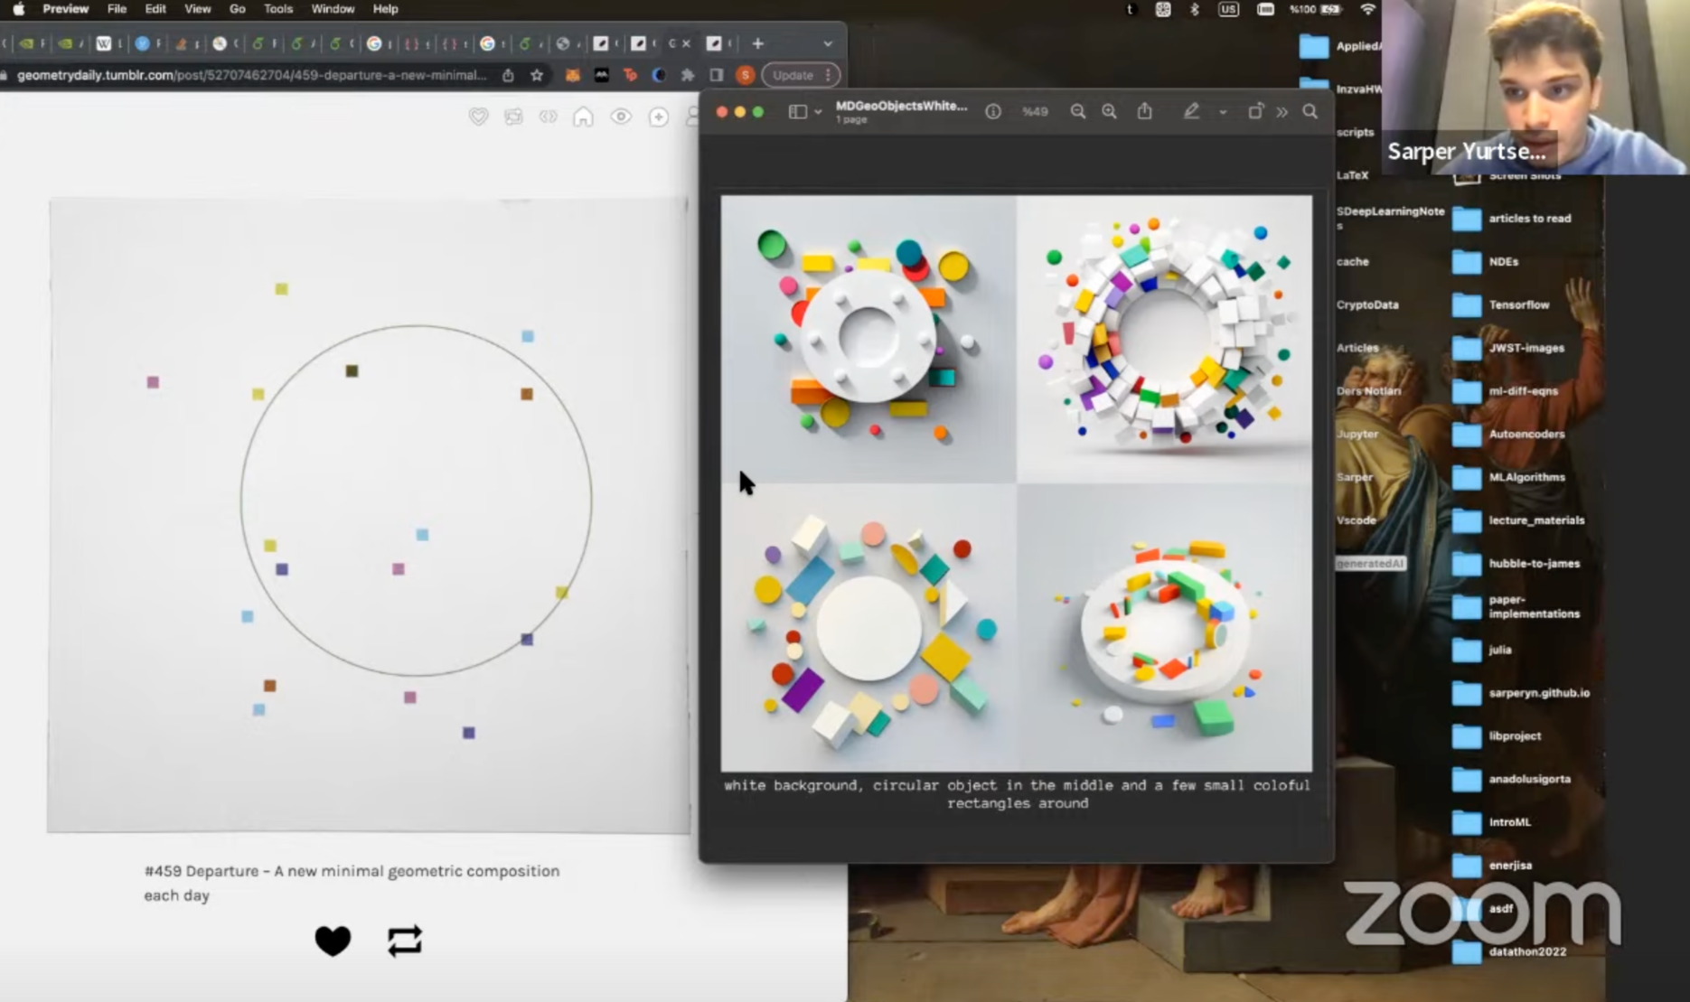Screen dimensions: 1690x1002
Task: Click the heart outline icon in Tumblr's top bar
Action: tap(478, 117)
